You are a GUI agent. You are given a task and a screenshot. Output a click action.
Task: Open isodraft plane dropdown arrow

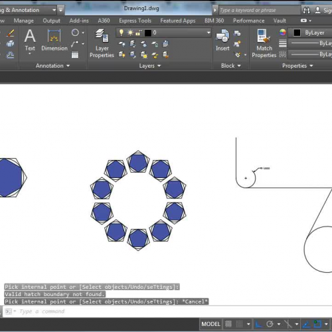[x=297, y=324]
